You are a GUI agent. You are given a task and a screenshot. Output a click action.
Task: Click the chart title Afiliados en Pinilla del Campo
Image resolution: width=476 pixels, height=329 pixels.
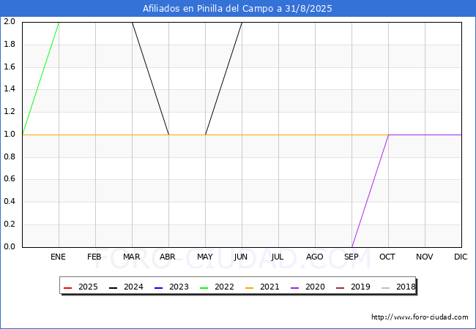(x=238, y=9)
